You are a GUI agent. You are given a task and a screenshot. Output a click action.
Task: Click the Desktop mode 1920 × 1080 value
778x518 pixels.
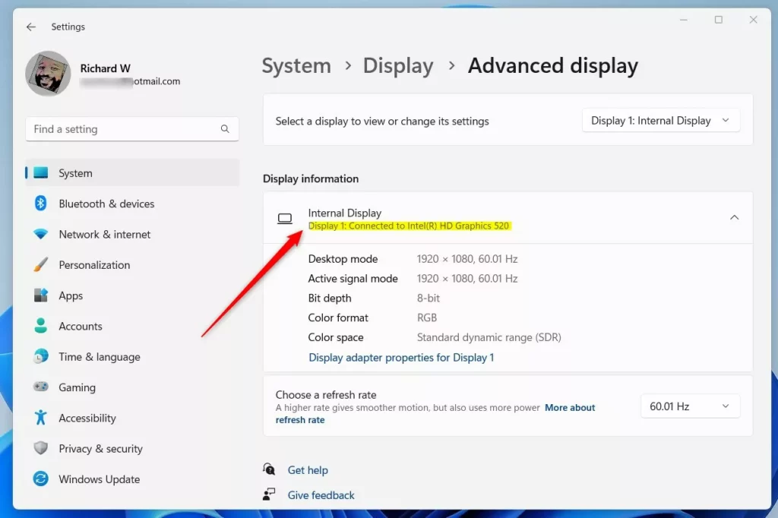click(x=467, y=259)
